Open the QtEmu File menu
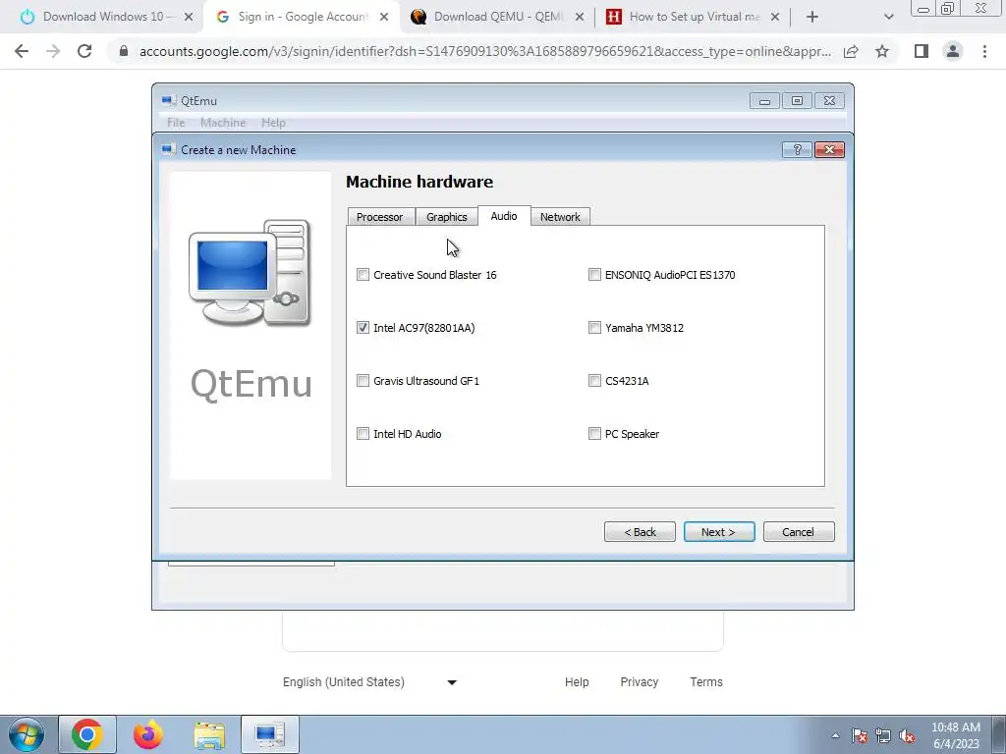Viewport: 1006px width, 754px height. [176, 123]
